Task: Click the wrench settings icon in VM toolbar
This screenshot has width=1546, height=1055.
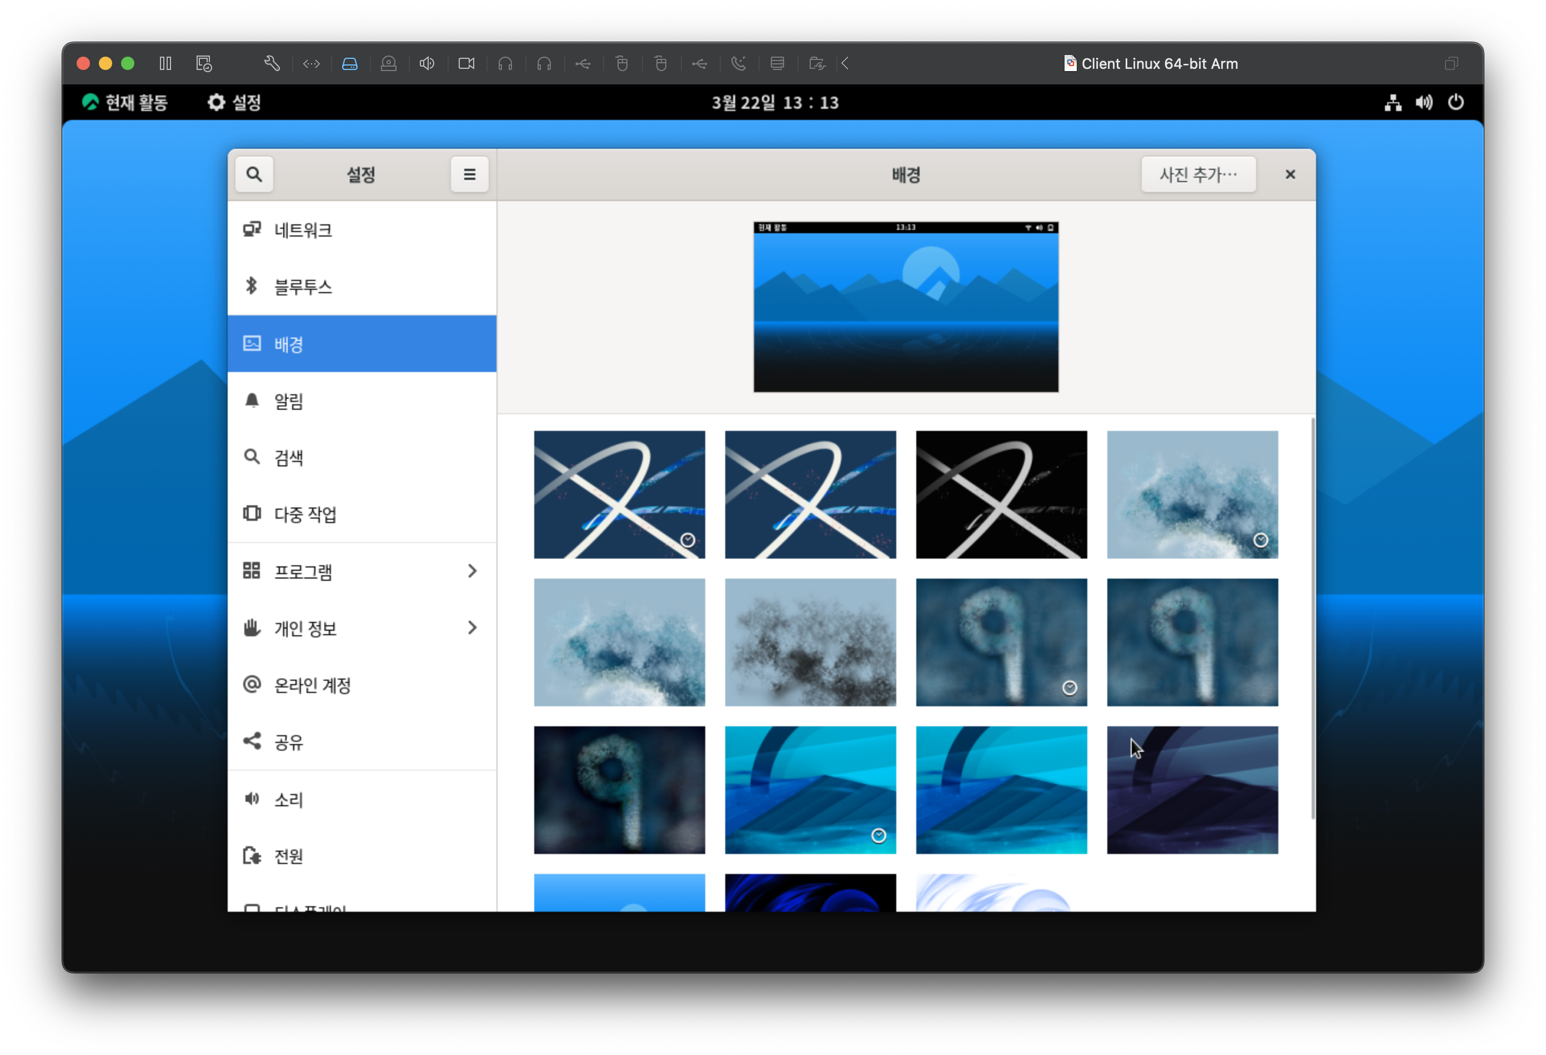Action: [x=272, y=64]
